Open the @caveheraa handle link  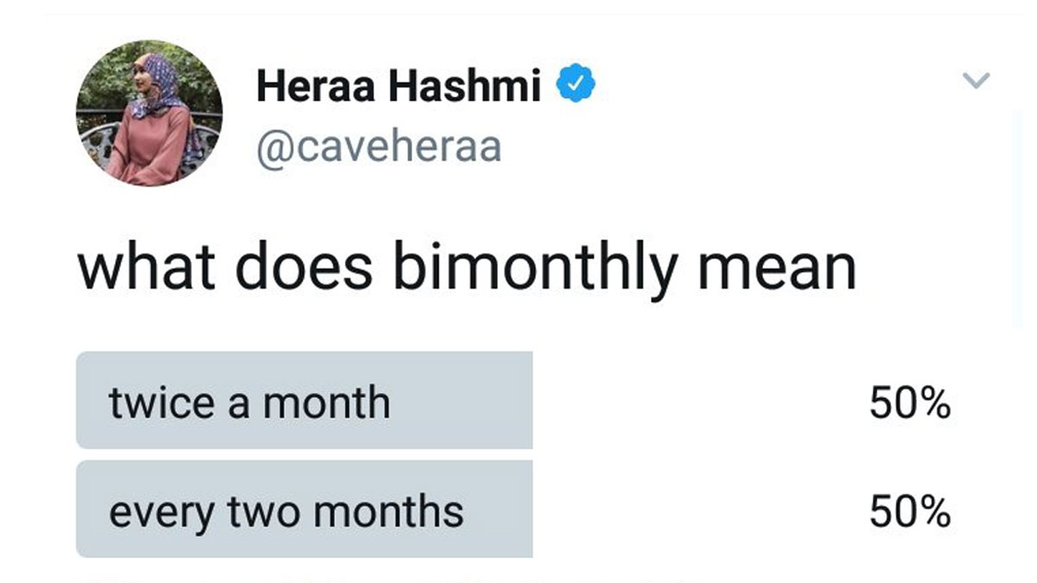coord(379,147)
